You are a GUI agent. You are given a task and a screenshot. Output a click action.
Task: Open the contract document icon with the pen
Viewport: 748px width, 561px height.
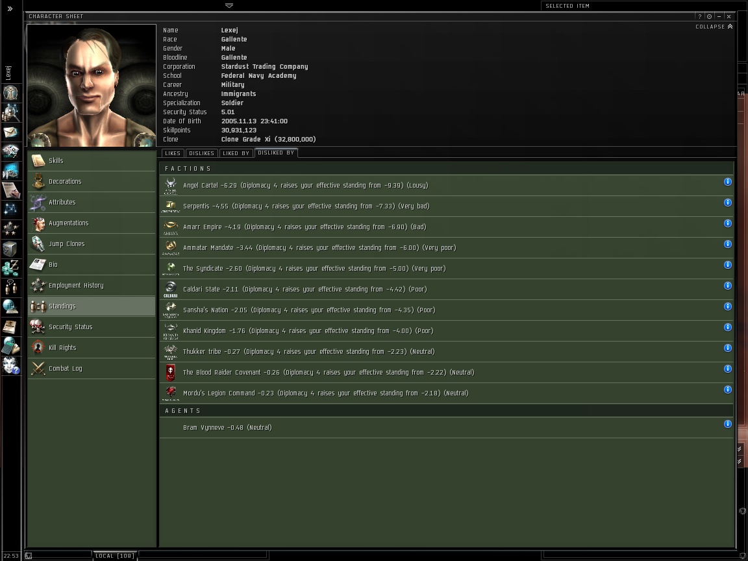click(x=10, y=190)
